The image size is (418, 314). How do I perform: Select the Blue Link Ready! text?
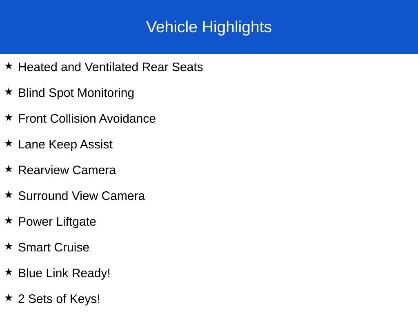(x=64, y=273)
